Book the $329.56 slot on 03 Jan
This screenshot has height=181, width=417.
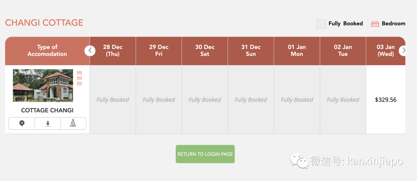coord(386,100)
